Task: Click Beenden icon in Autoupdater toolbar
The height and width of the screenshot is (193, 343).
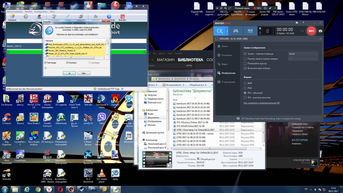Action: click(122, 17)
